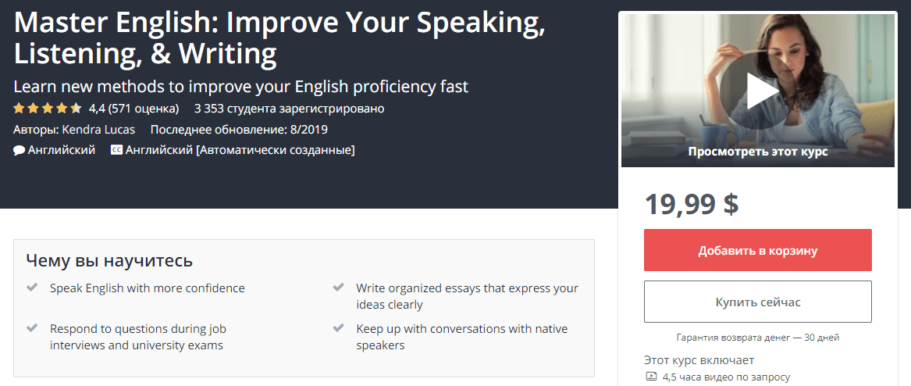Click the 19,99 $ price label
Image resolution: width=911 pixels, height=386 pixels.
692,204
